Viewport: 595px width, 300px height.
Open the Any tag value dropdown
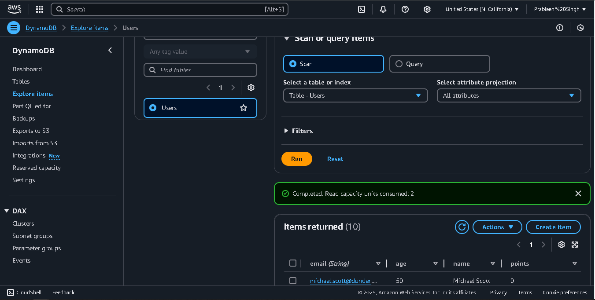pos(200,51)
